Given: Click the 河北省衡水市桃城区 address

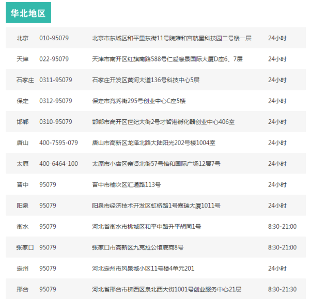Looking at the screenshot, I should coord(147,227).
